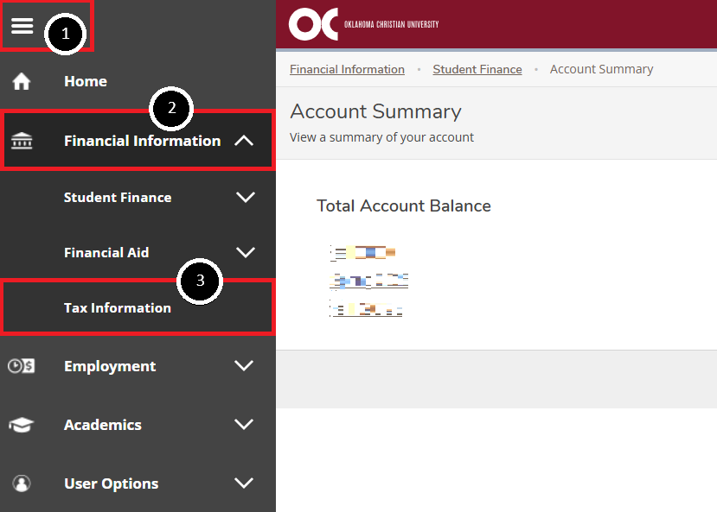Collapse the Financial Information chevron
The height and width of the screenshot is (512, 717).
[244, 141]
